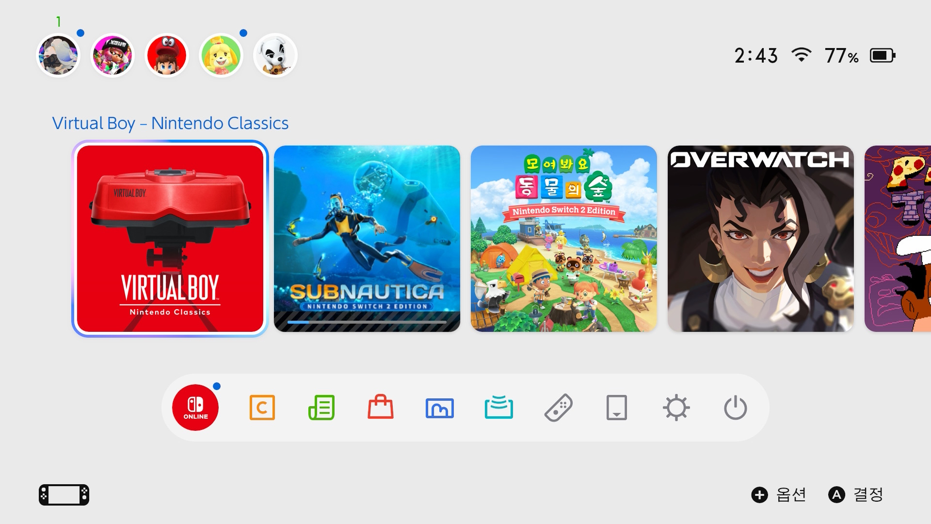Screen dimensions: 931x524
Task: Open System Settings gear icon
Action: coord(676,408)
